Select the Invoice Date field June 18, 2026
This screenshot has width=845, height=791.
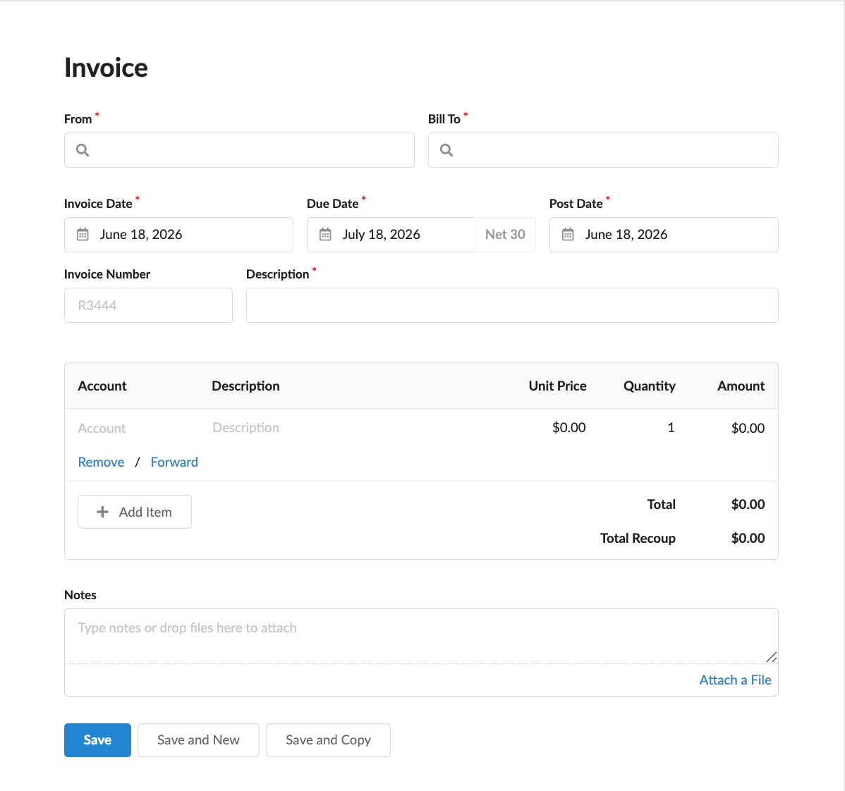(179, 235)
